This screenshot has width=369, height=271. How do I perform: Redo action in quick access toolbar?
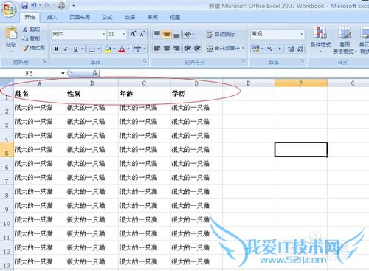(x=48, y=5)
